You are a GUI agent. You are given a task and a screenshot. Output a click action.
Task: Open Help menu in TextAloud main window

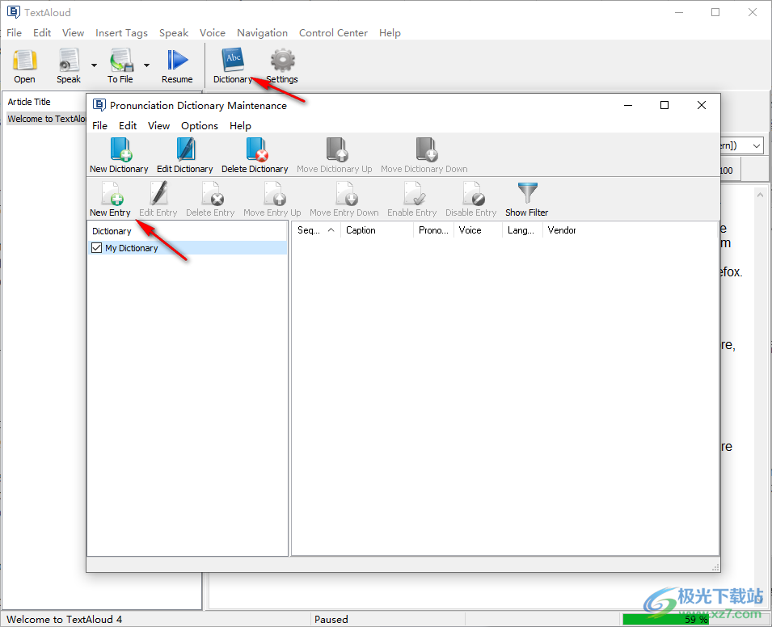[x=390, y=33]
